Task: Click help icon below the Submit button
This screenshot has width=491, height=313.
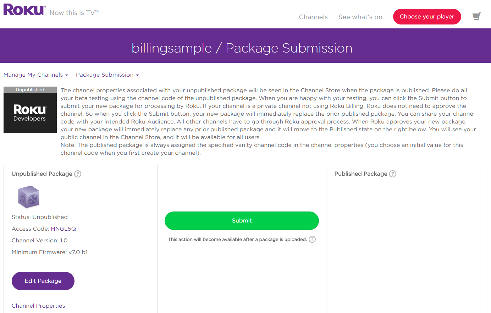Action: (x=312, y=239)
